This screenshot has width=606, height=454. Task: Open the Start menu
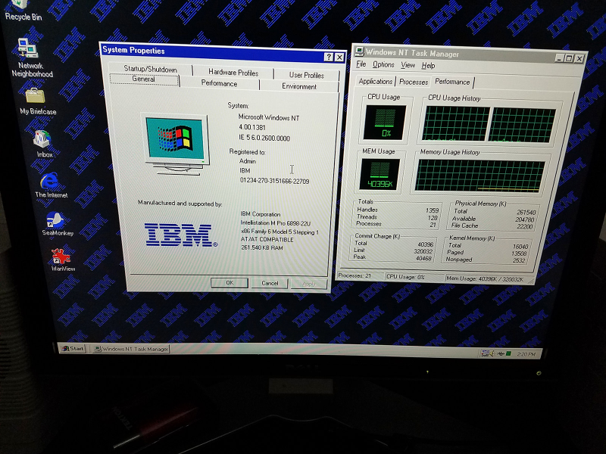point(73,348)
